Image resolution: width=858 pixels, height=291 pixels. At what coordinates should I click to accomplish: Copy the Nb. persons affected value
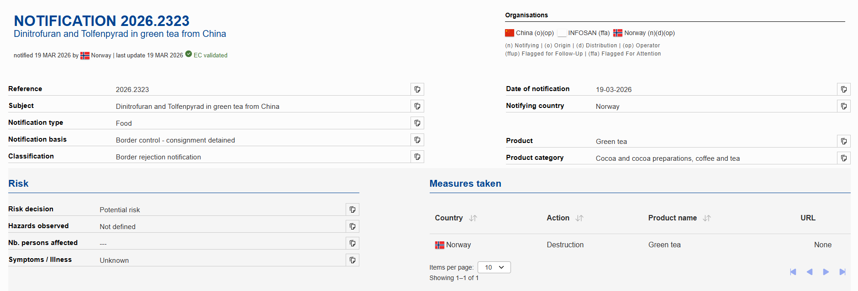[x=353, y=243]
